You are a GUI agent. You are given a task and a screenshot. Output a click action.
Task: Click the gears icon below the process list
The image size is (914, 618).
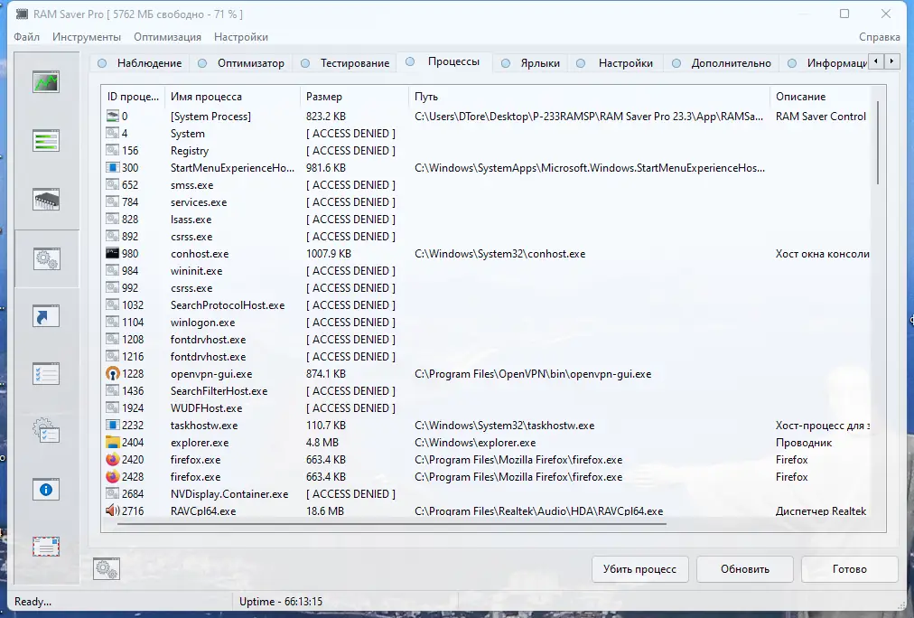(x=107, y=568)
